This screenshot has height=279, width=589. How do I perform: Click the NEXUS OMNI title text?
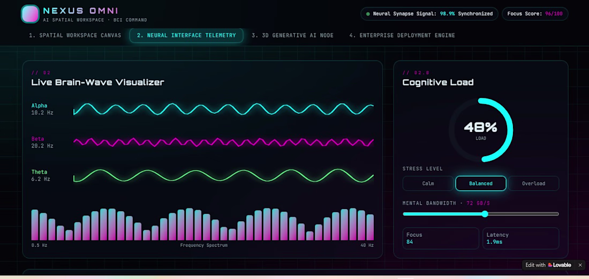tap(81, 11)
